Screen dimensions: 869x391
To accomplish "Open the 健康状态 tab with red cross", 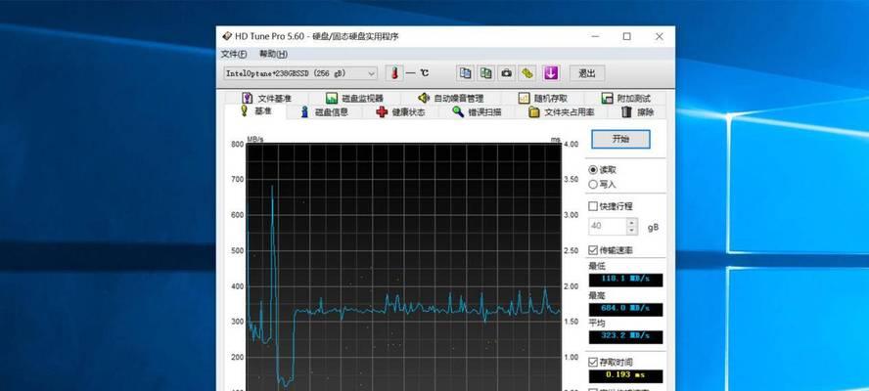I will pyautogui.click(x=400, y=111).
